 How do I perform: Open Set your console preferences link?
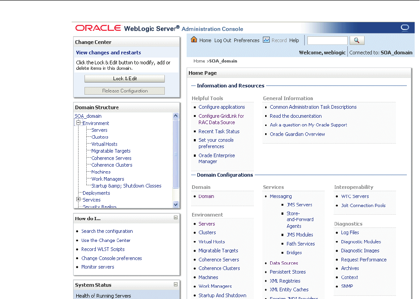point(216,143)
